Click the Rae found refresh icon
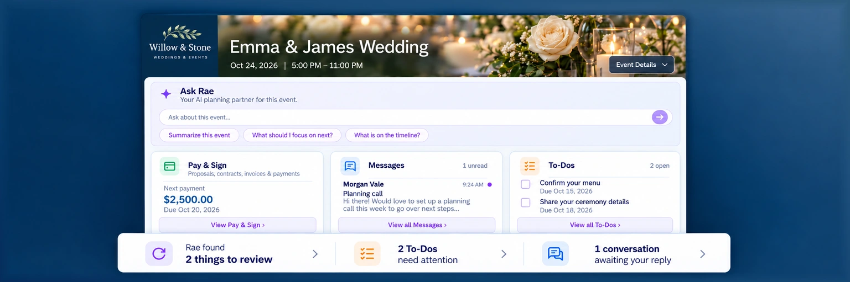 point(159,254)
